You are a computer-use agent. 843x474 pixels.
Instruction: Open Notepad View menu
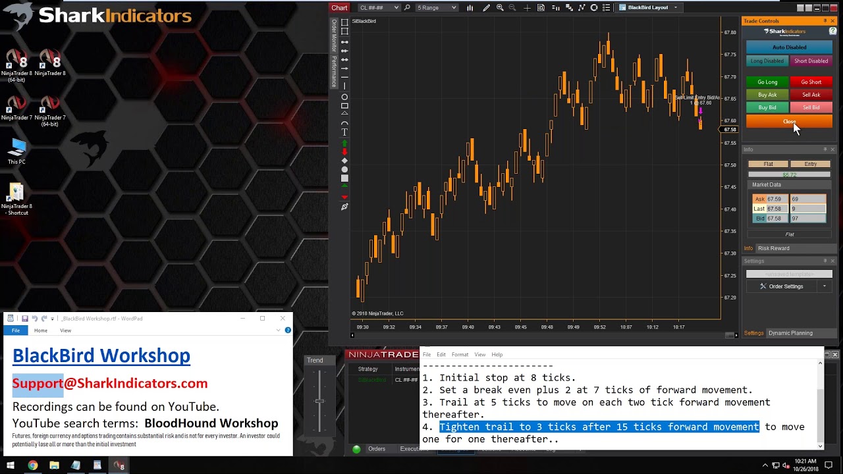coord(480,354)
